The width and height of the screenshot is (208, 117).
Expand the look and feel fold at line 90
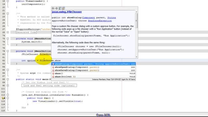click(8, 85)
